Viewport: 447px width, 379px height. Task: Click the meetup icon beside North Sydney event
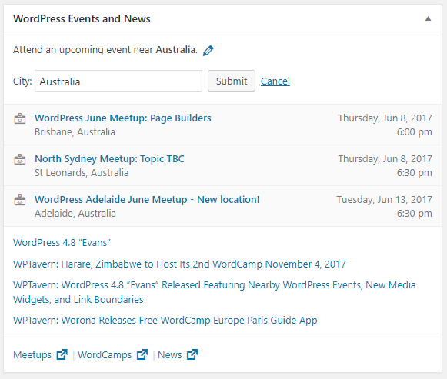[x=20, y=159]
